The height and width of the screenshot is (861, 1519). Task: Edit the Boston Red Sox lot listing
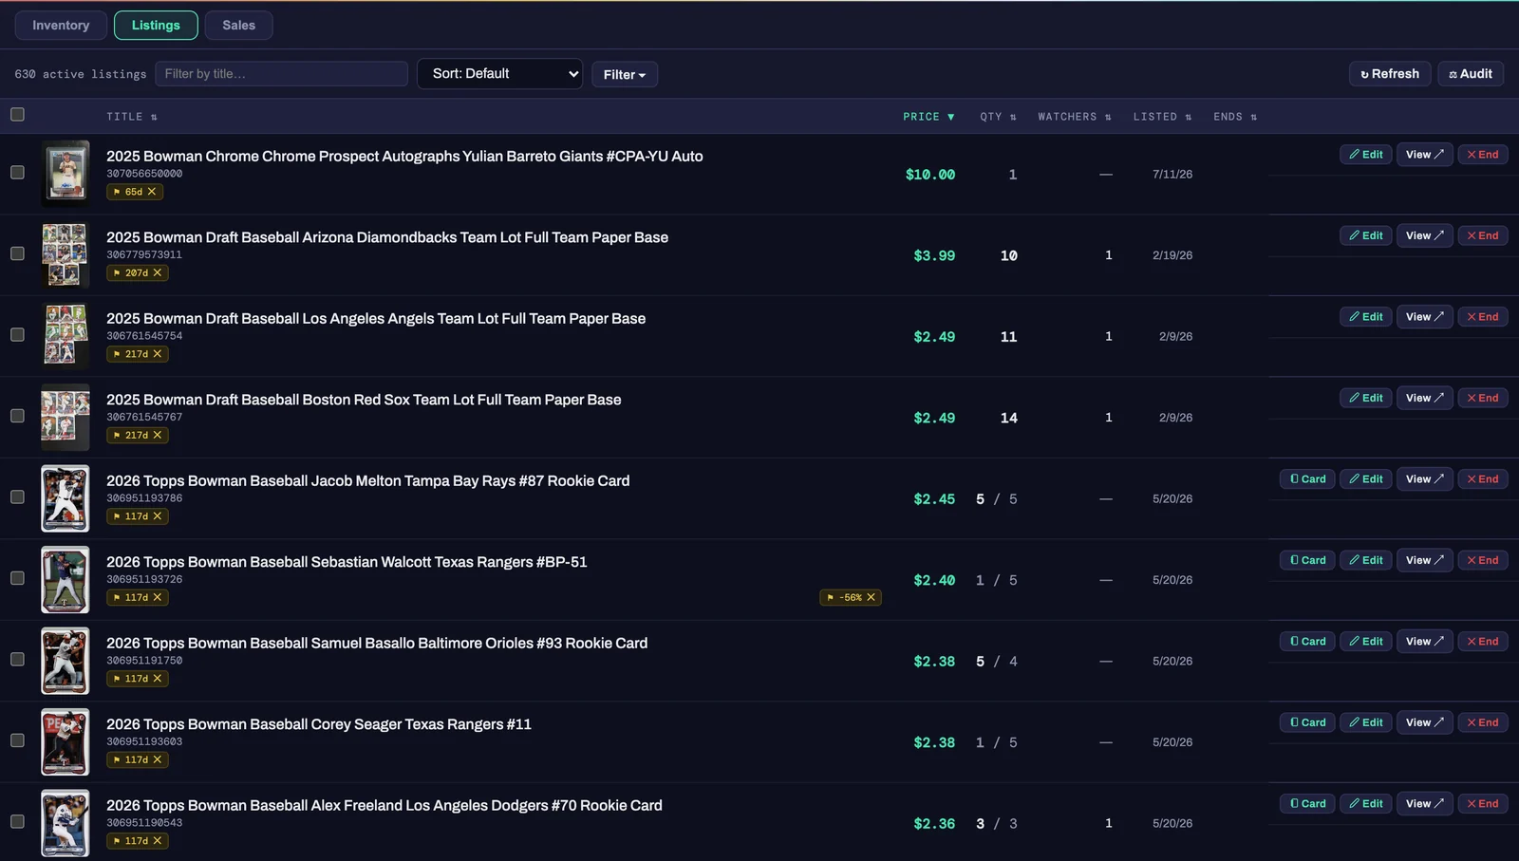(x=1366, y=398)
